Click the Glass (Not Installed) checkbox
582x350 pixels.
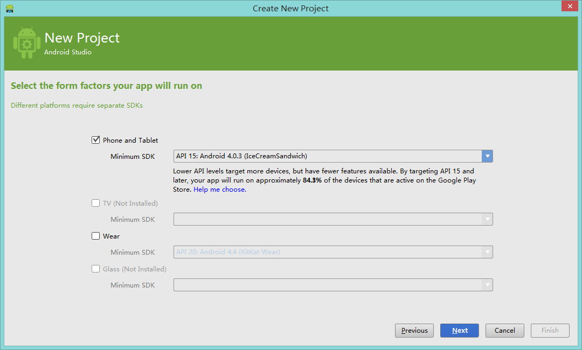(x=96, y=269)
